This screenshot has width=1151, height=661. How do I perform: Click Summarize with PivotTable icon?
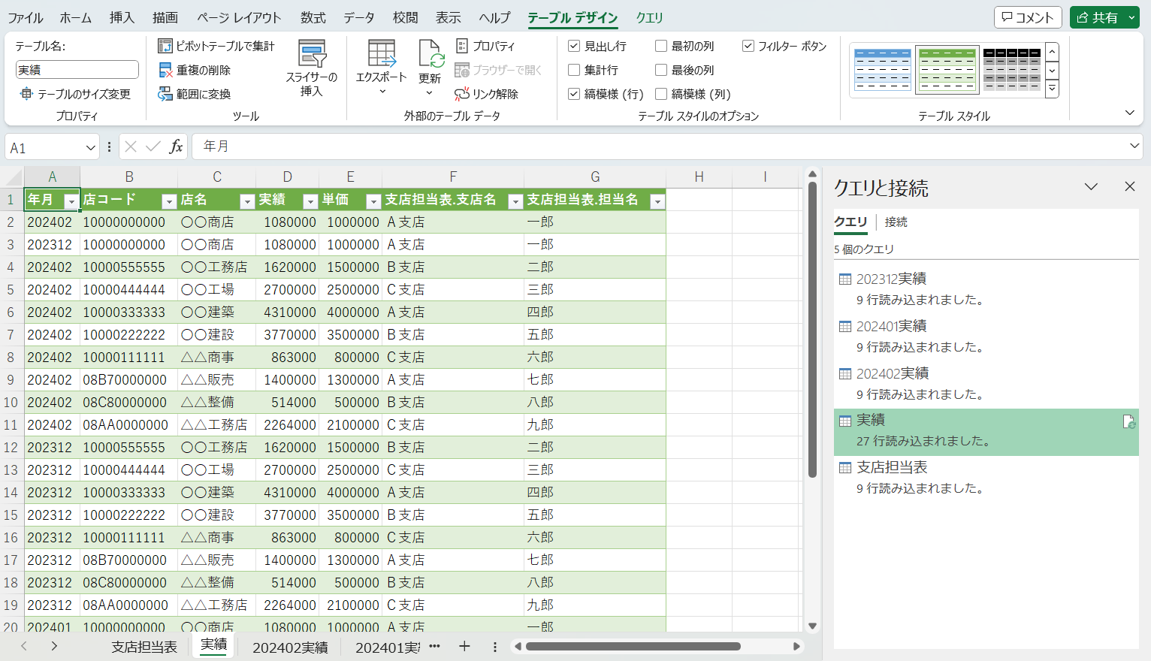pos(165,46)
